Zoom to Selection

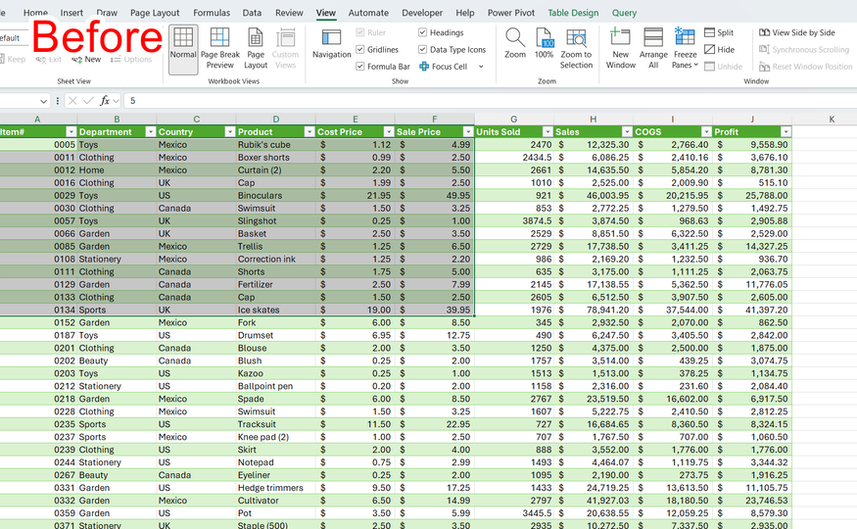coord(576,49)
